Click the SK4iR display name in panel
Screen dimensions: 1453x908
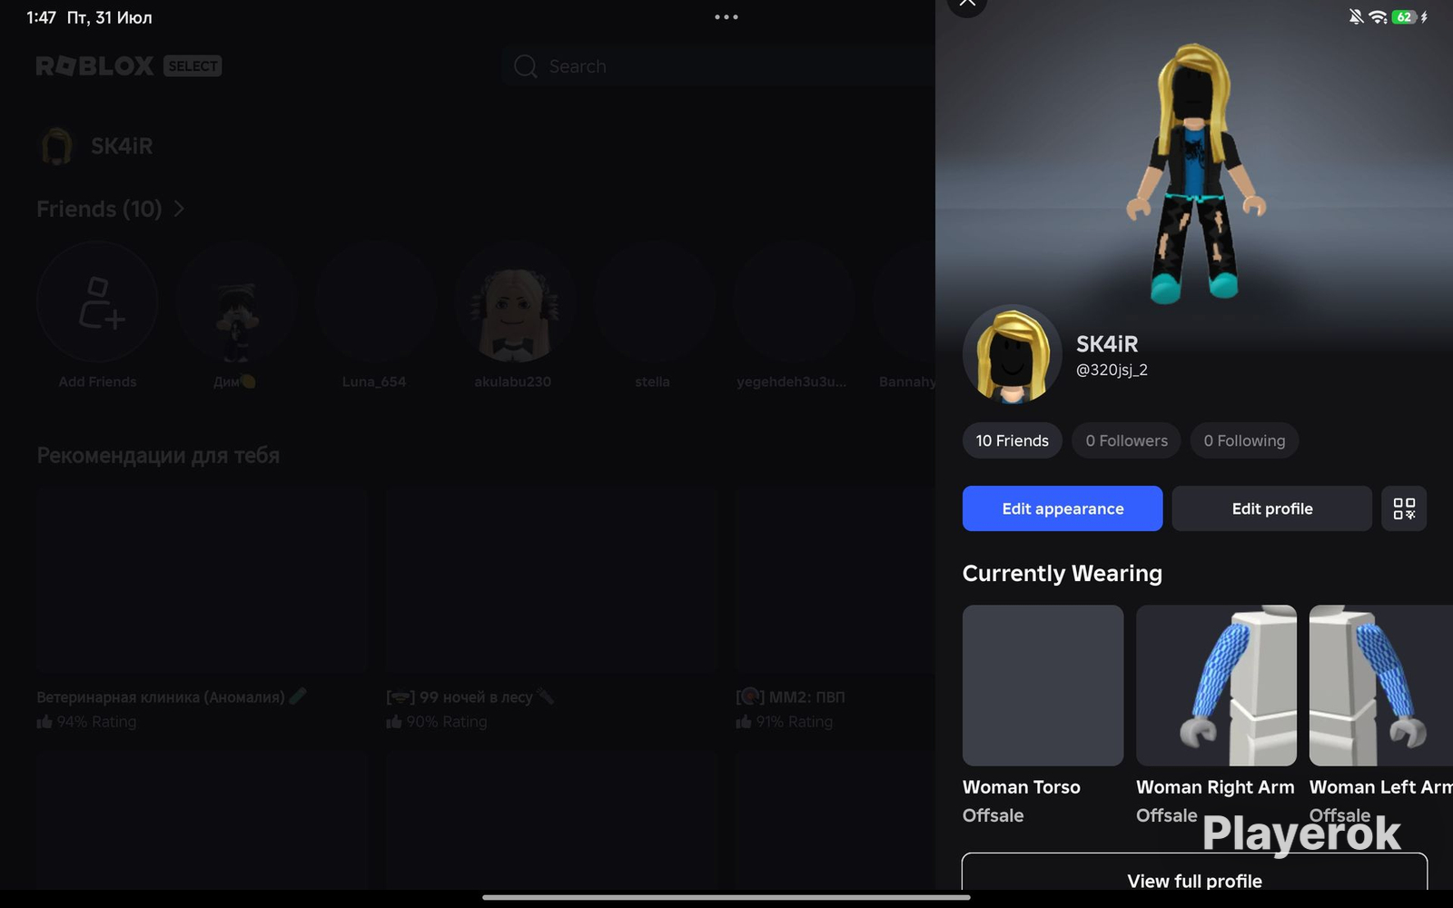pyautogui.click(x=1107, y=344)
